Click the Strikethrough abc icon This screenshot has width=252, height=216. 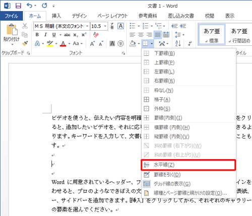[67, 35]
